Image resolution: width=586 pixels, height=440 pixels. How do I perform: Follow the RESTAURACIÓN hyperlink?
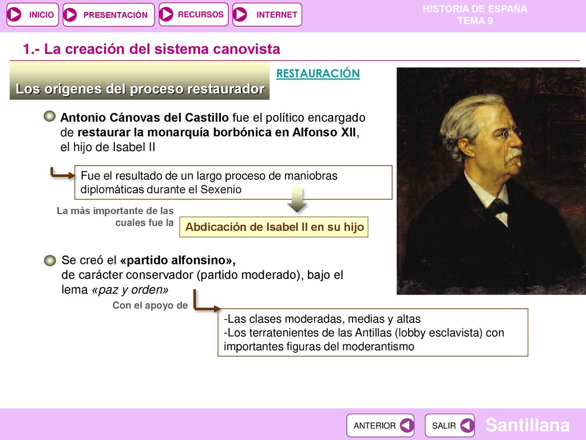coord(318,73)
